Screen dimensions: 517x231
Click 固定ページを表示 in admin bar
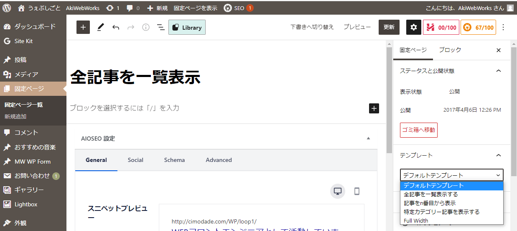pos(196,8)
